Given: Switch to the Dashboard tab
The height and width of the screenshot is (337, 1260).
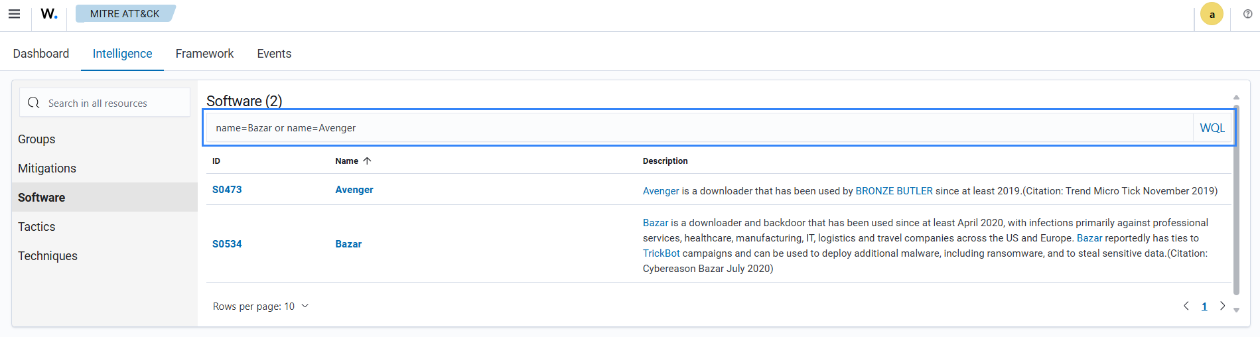Looking at the screenshot, I should (41, 54).
